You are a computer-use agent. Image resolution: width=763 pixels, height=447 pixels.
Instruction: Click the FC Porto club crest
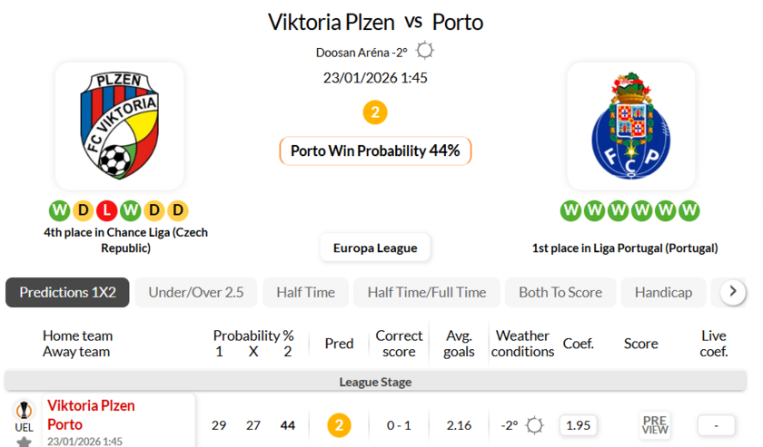click(x=630, y=125)
